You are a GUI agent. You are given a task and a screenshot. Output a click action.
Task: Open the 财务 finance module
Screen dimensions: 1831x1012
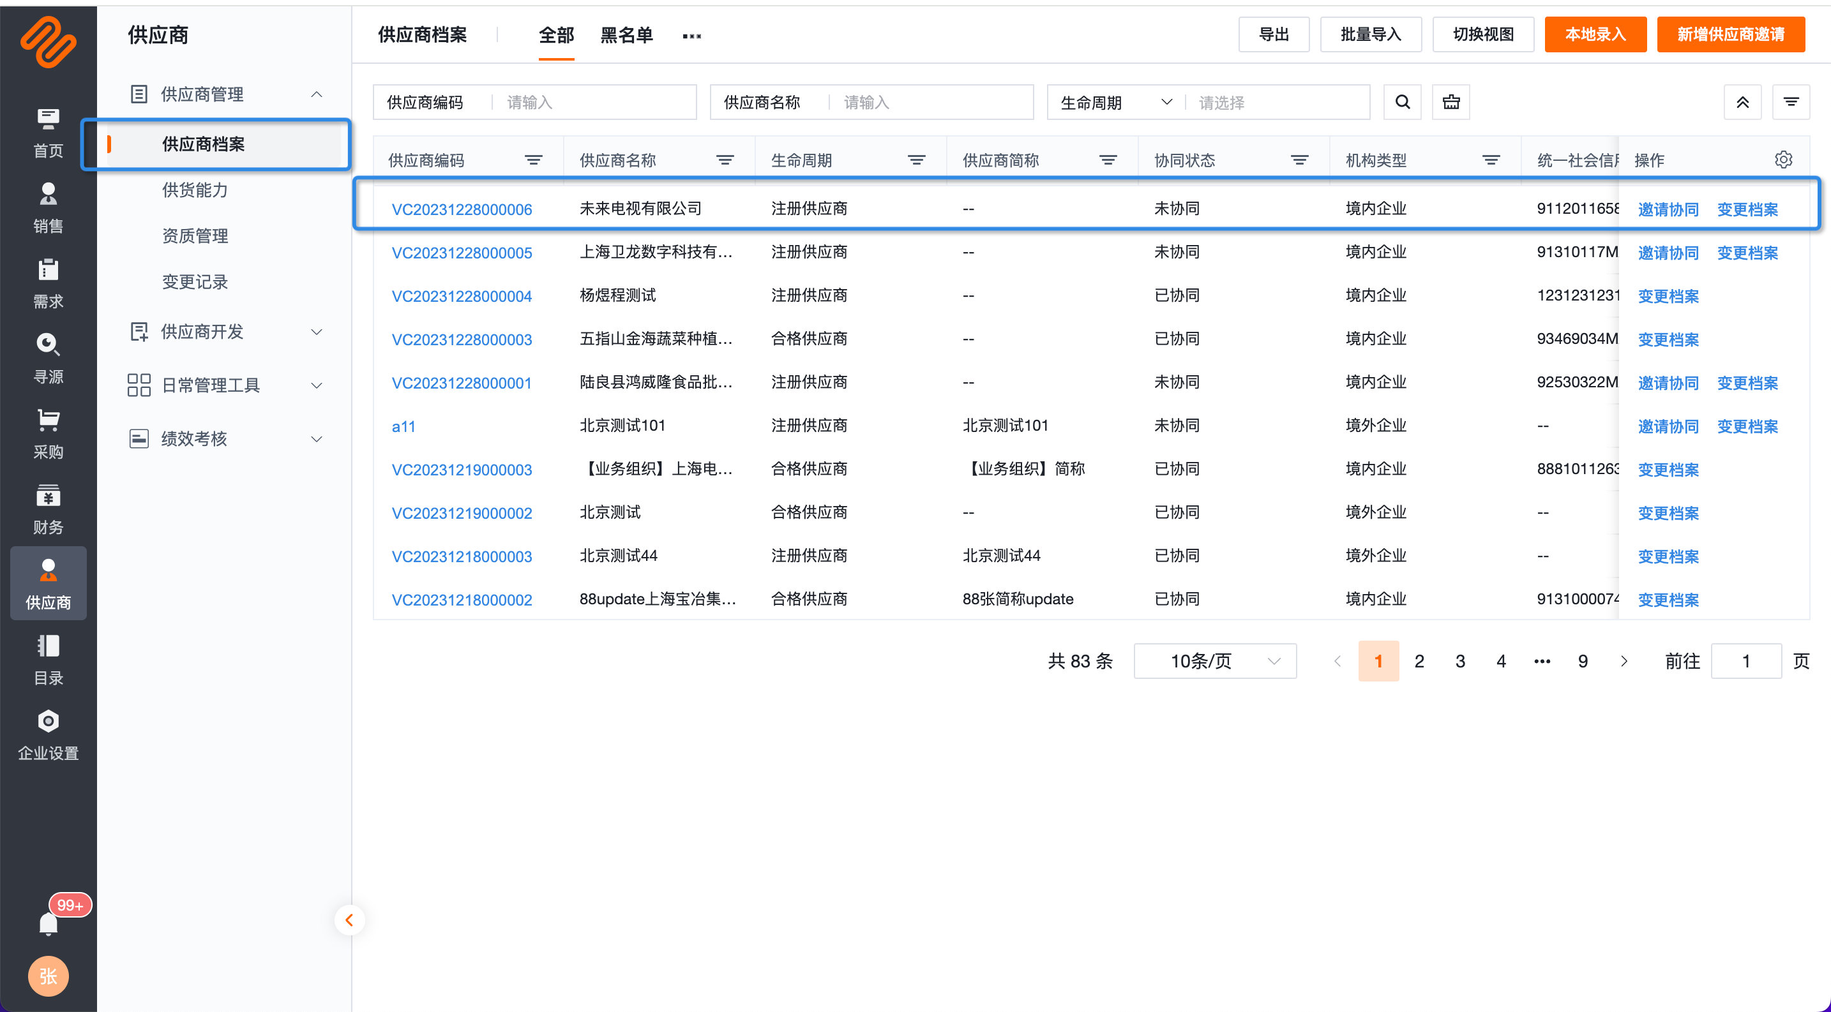click(x=48, y=509)
